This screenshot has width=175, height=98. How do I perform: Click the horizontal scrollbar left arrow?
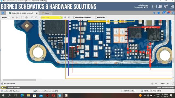click(2, 80)
